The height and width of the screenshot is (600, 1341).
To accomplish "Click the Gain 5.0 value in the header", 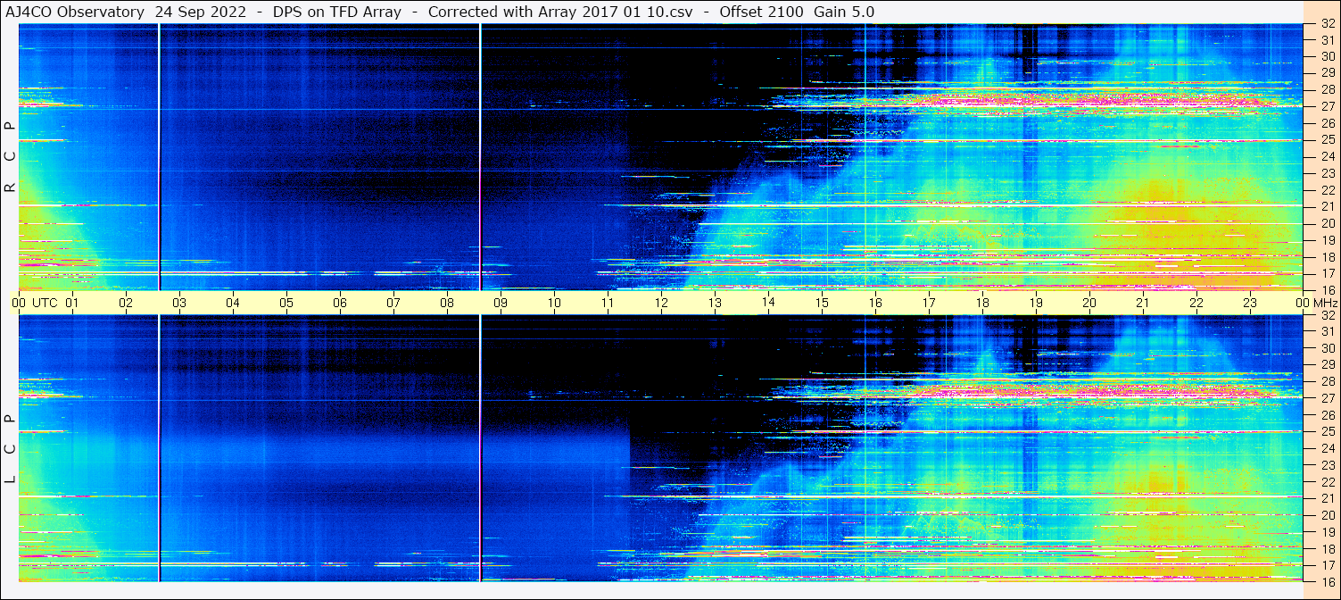I will 844,12.
